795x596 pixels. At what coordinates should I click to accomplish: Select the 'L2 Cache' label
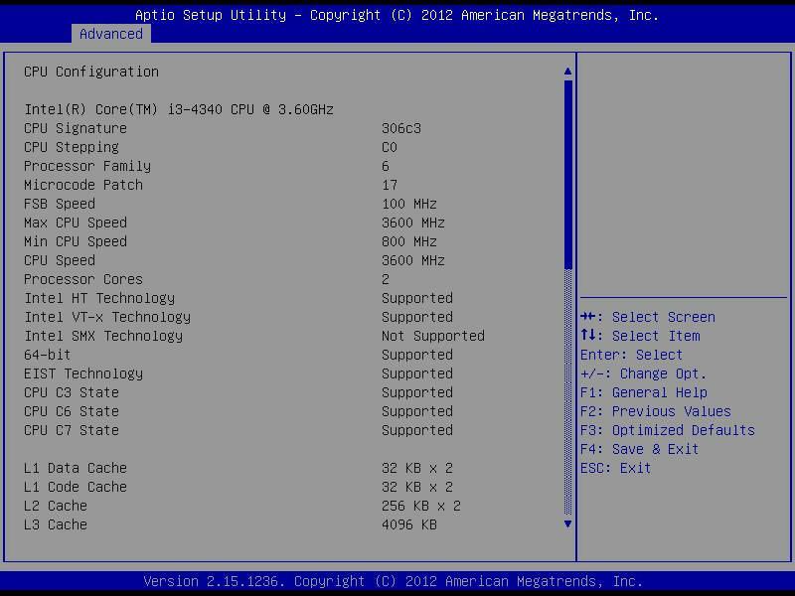[56, 506]
